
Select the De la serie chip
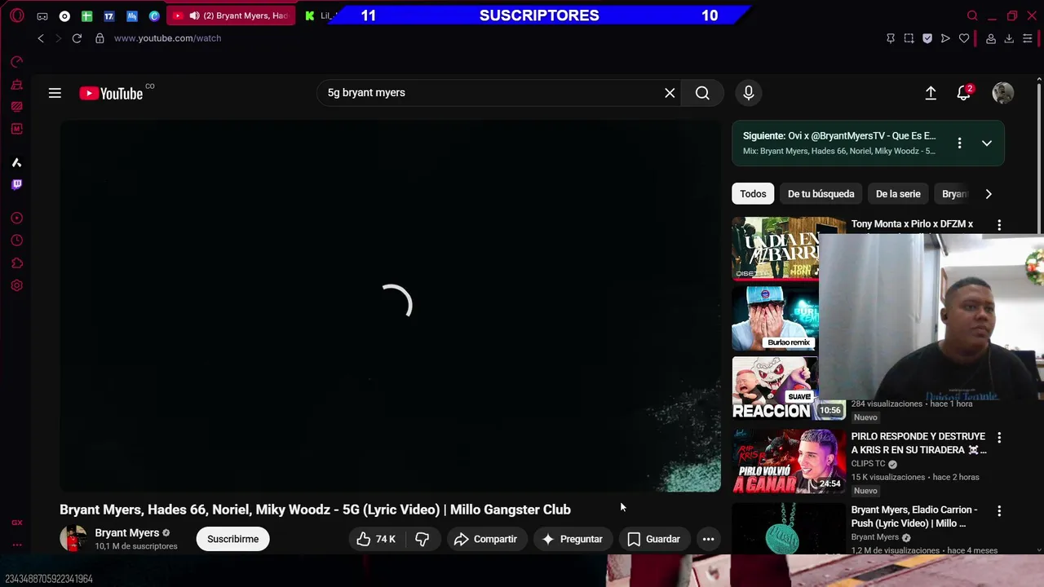pos(898,194)
